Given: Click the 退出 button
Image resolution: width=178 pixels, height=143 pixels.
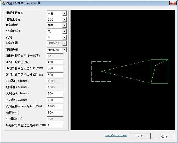Looking at the screenshot, I should tap(164, 136).
